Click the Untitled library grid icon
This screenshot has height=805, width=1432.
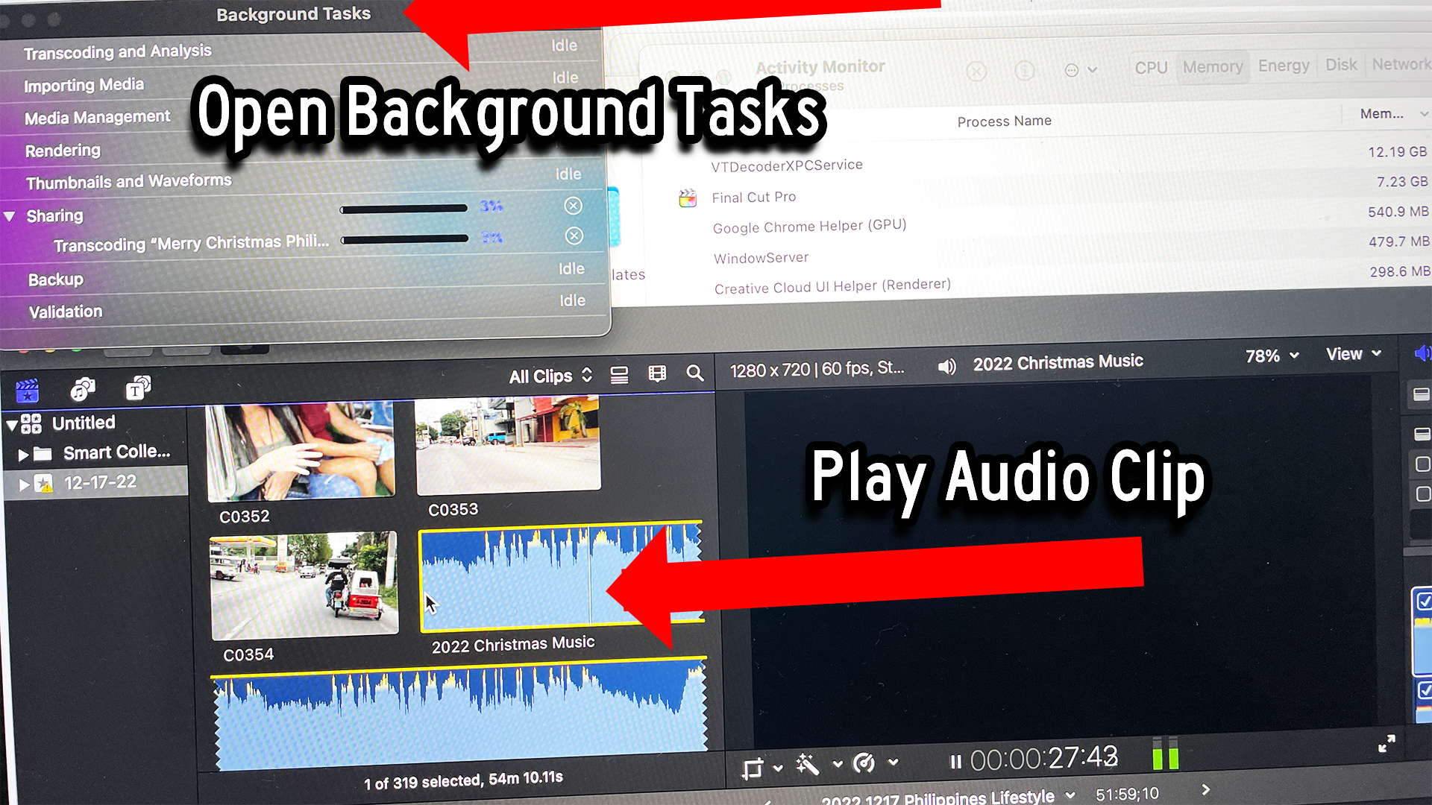pyautogui.click(x=31, y=423)
